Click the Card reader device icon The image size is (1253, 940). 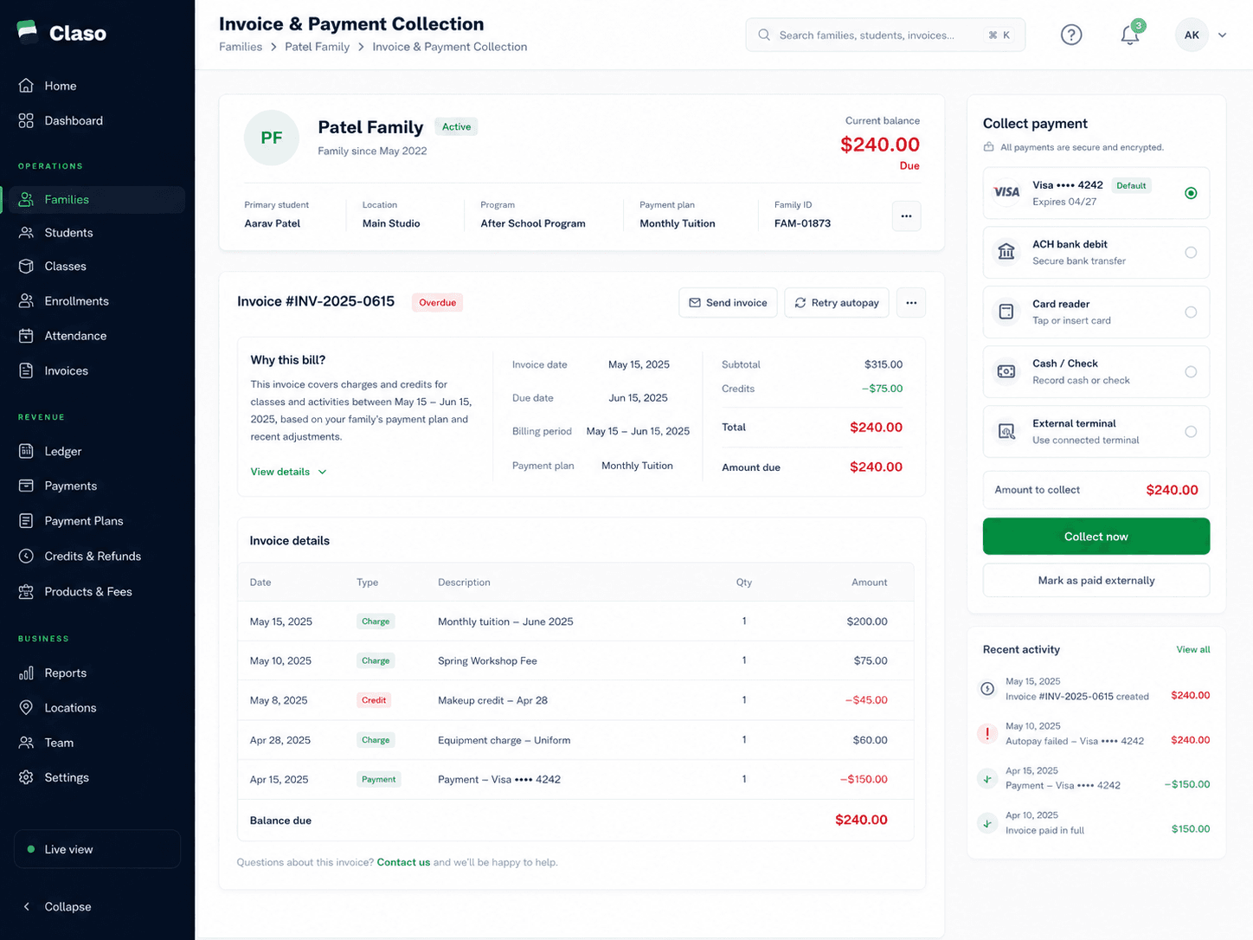[1006, 312]
